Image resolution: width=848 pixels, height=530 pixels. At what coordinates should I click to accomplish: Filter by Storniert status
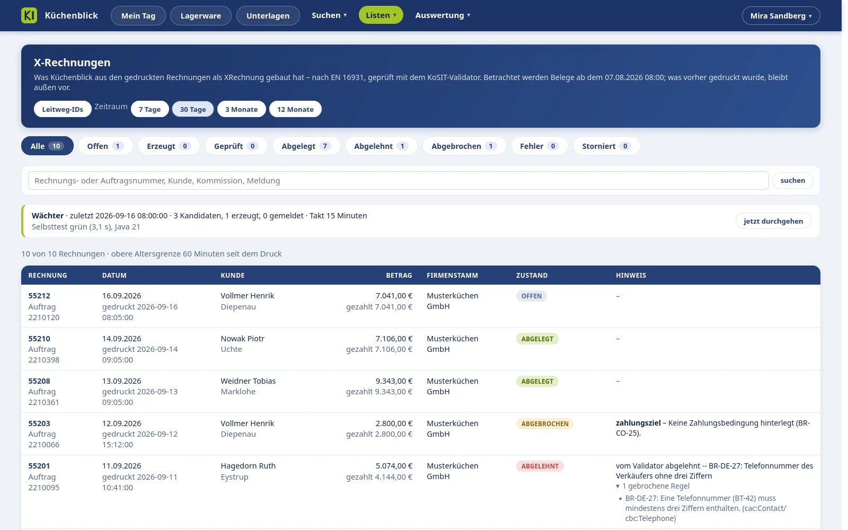[x=606, y=146]
